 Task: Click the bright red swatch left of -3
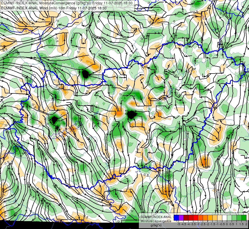click(x=196, y=218)
